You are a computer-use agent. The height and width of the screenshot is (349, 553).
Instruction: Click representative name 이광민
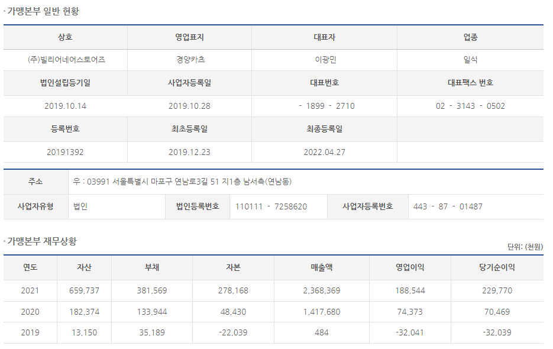325,60
